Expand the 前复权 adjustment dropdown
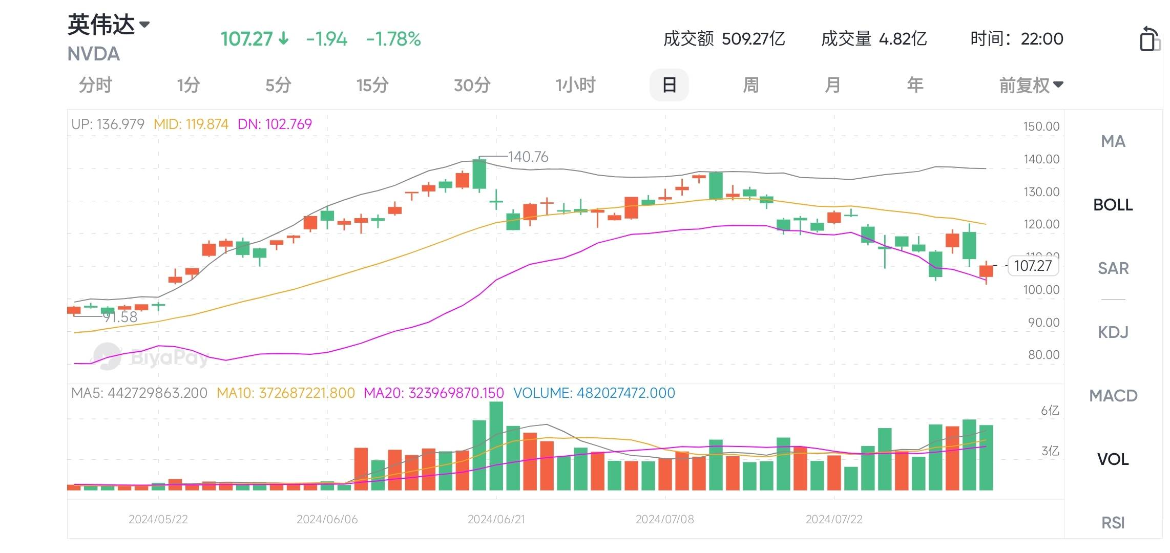Image resolution: width=1170 pixels, height=553 pixels. click(1031, 85)
